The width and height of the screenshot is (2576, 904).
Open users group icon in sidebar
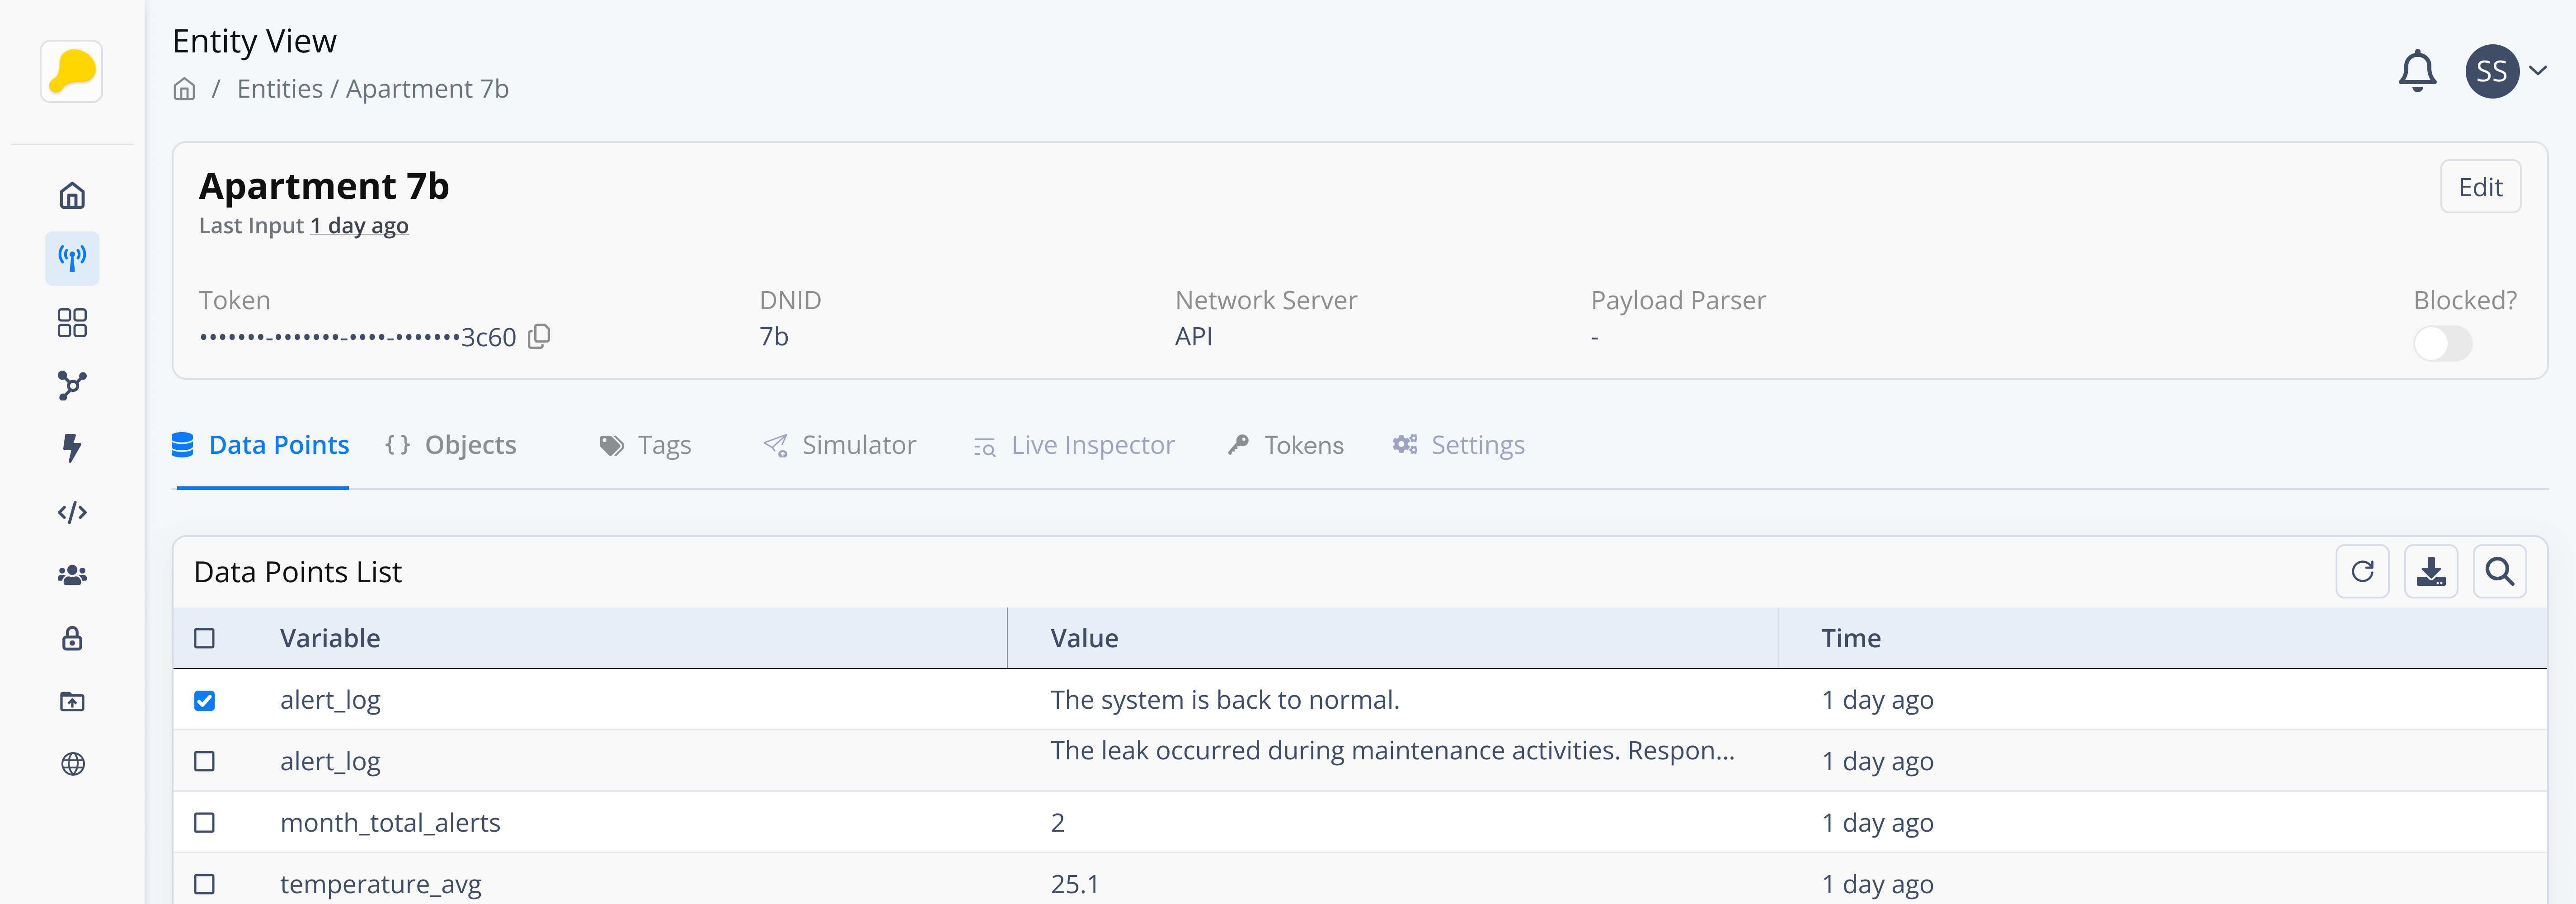72,575
